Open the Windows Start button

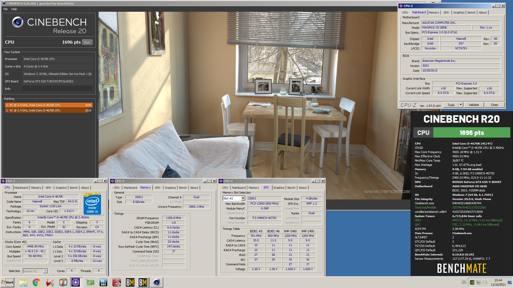point(7,282)
